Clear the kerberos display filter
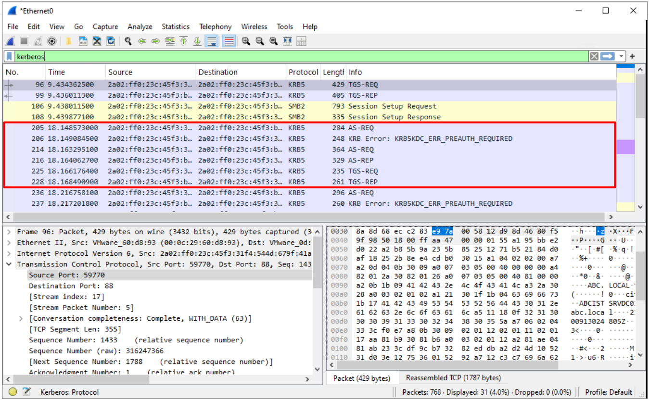Image resolution: width=649 pixels, height=400 pixels. coord(594,56)
